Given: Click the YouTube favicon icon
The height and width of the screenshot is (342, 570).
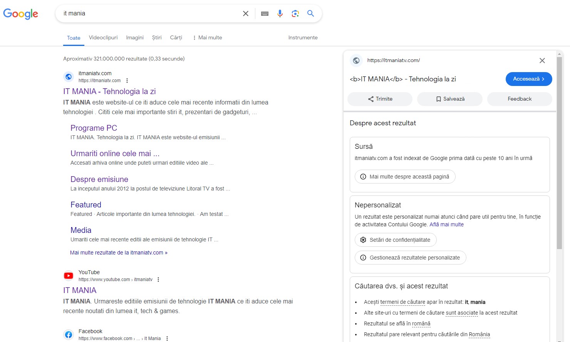Looking at the screenshot, I should (69, 276).
